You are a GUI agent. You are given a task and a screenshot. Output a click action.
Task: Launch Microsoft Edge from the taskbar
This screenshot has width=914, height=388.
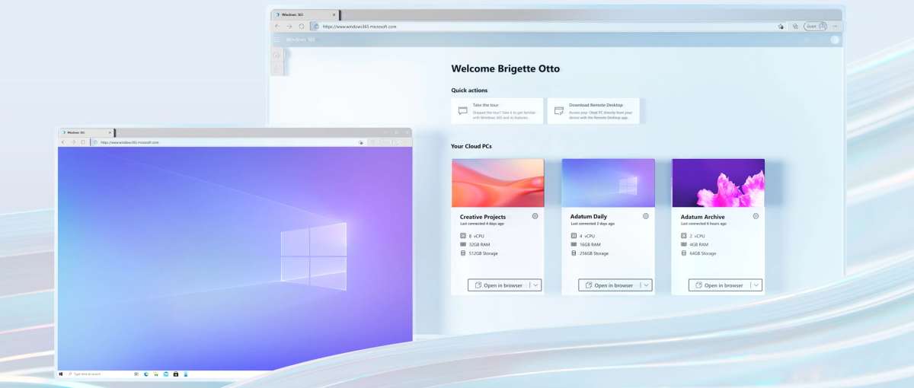[x=146, y=374]
